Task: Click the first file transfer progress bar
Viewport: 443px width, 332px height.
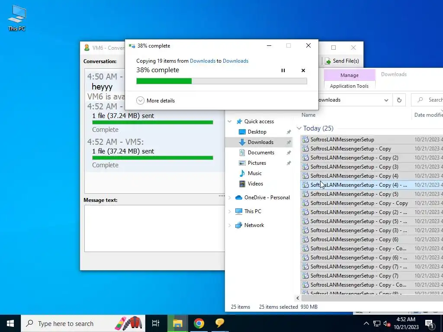Action: (153, 122)
